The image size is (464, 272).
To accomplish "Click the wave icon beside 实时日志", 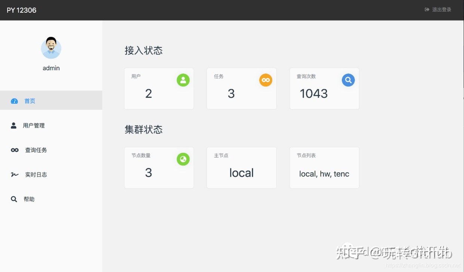I will tap(15, 174).
